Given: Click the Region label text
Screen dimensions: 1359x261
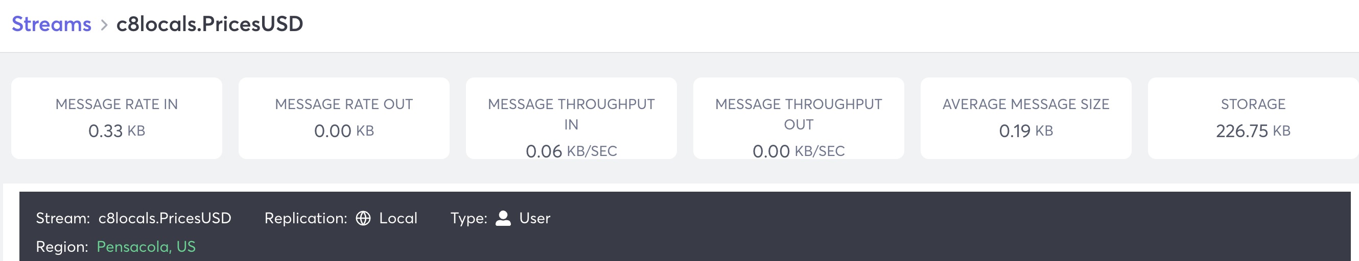Looking at the screenshot, I should coord(62,246).
